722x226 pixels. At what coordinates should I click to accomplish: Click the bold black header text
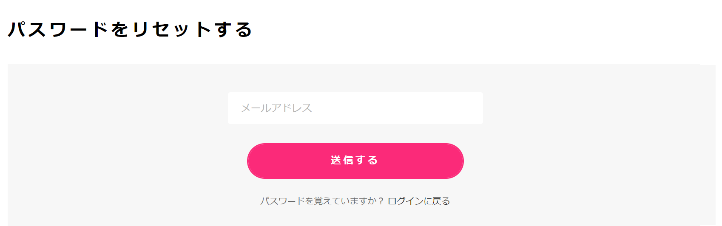[130, 30]
